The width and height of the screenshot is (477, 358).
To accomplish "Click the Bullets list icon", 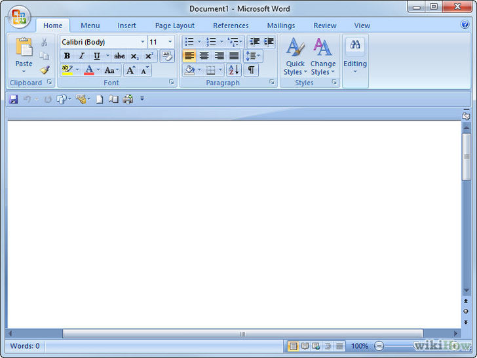I will pos(189,42).
